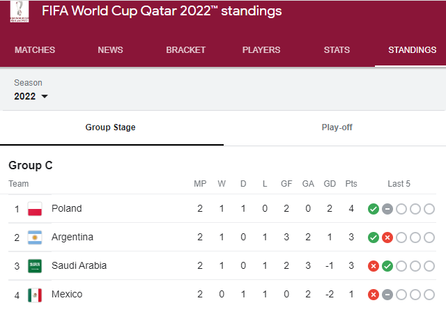The width and height of the screenshot is (446, 319).
Task: Go to the Players tab
Action: pyautogui.click(x=261, y=49)
